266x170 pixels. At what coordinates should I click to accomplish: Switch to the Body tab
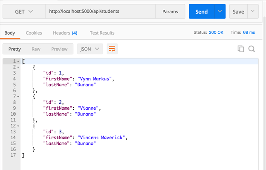coord(10,33)
